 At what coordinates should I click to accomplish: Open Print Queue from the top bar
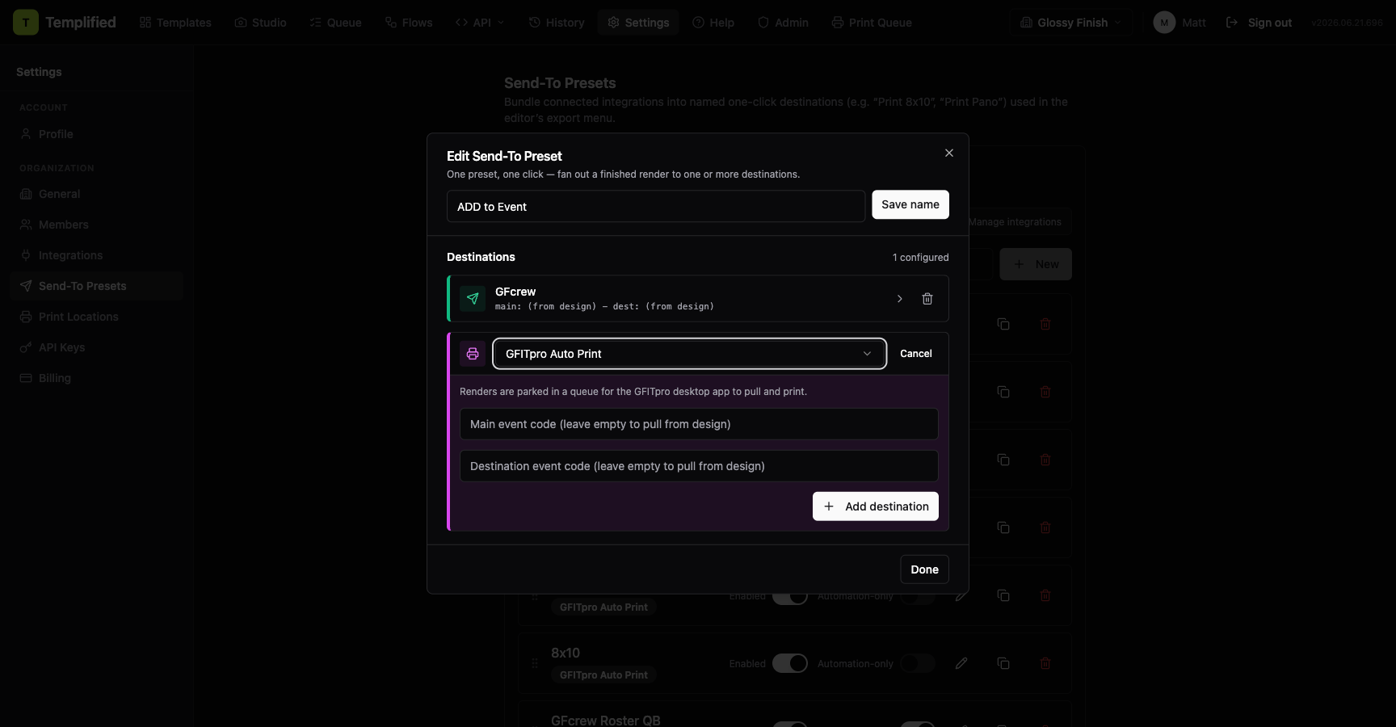872,23
